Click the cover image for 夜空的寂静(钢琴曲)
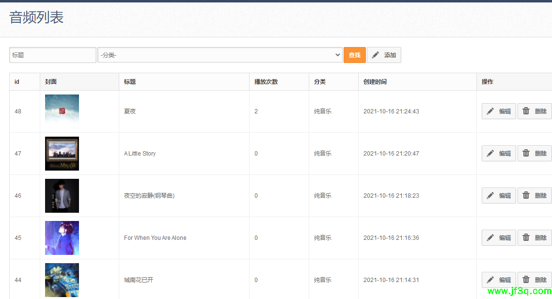Image resolution: width=552 pixels, height=299 pixels. click(x=62, y=195)
